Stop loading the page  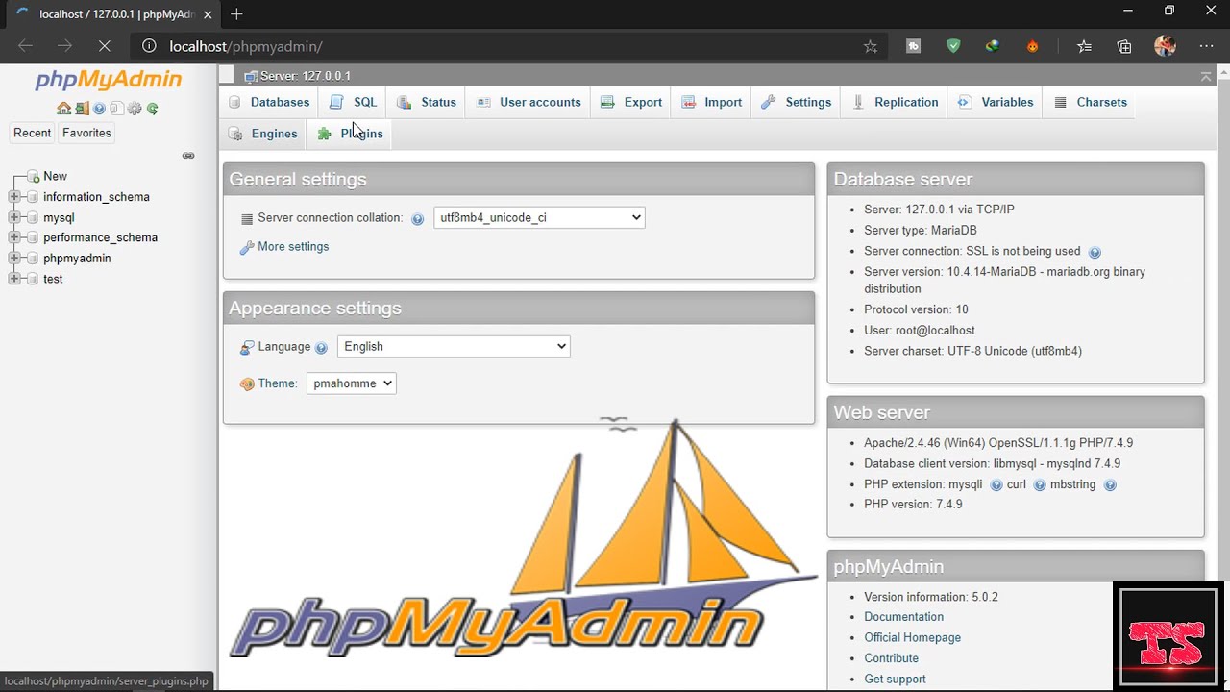point(104,46)
